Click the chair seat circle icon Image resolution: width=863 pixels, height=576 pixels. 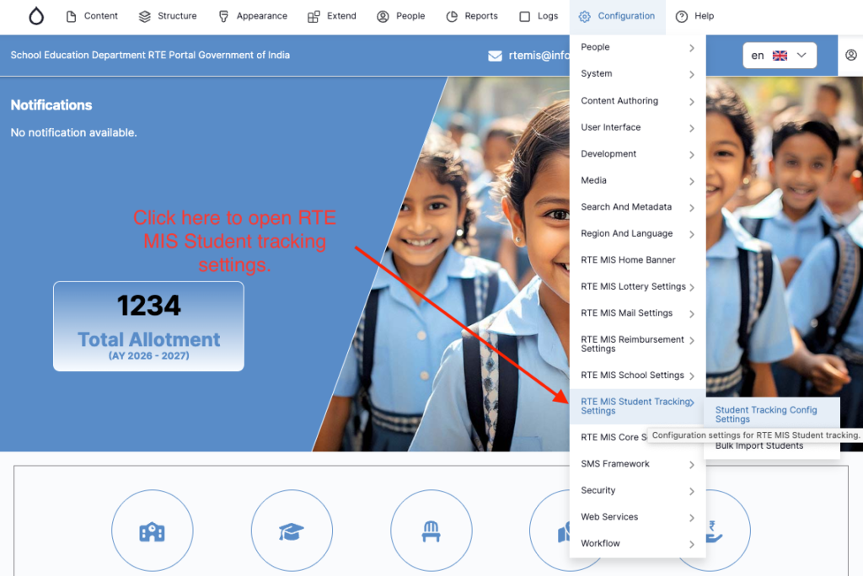[431, 531]
